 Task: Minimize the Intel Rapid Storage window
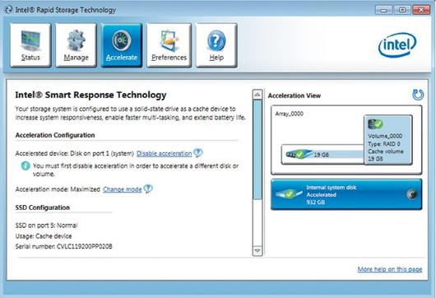pos(383,11)
